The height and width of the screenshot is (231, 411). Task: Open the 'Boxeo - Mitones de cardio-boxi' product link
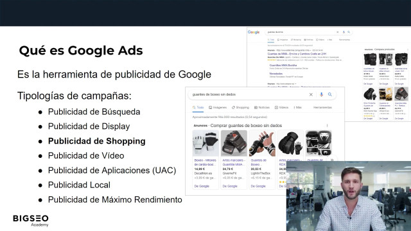[x=205, y=162]
